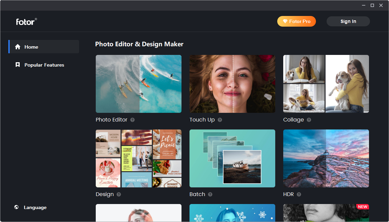Open the HDR coastline thumbnail
Viewport: 389px width, 222px height.
click(x=326, y=158)
